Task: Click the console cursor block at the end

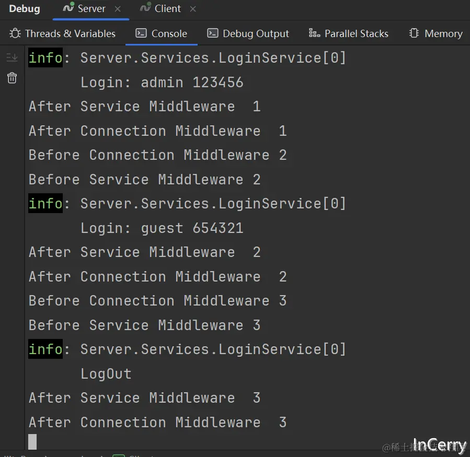Action: (x=32, y=442)
